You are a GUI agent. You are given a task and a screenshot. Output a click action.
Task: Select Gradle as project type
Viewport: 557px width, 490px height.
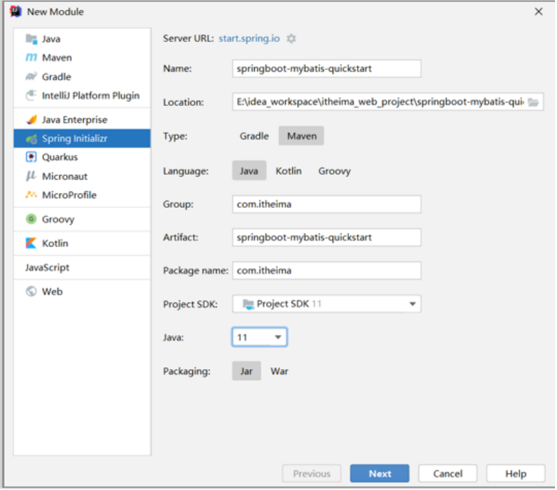coord(254,136)
